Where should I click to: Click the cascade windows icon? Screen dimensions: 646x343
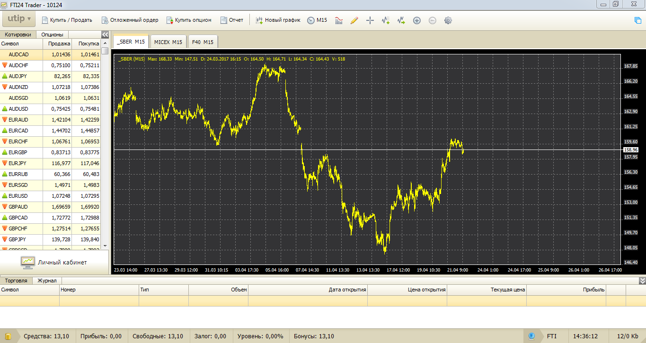(x=638, y=20)
